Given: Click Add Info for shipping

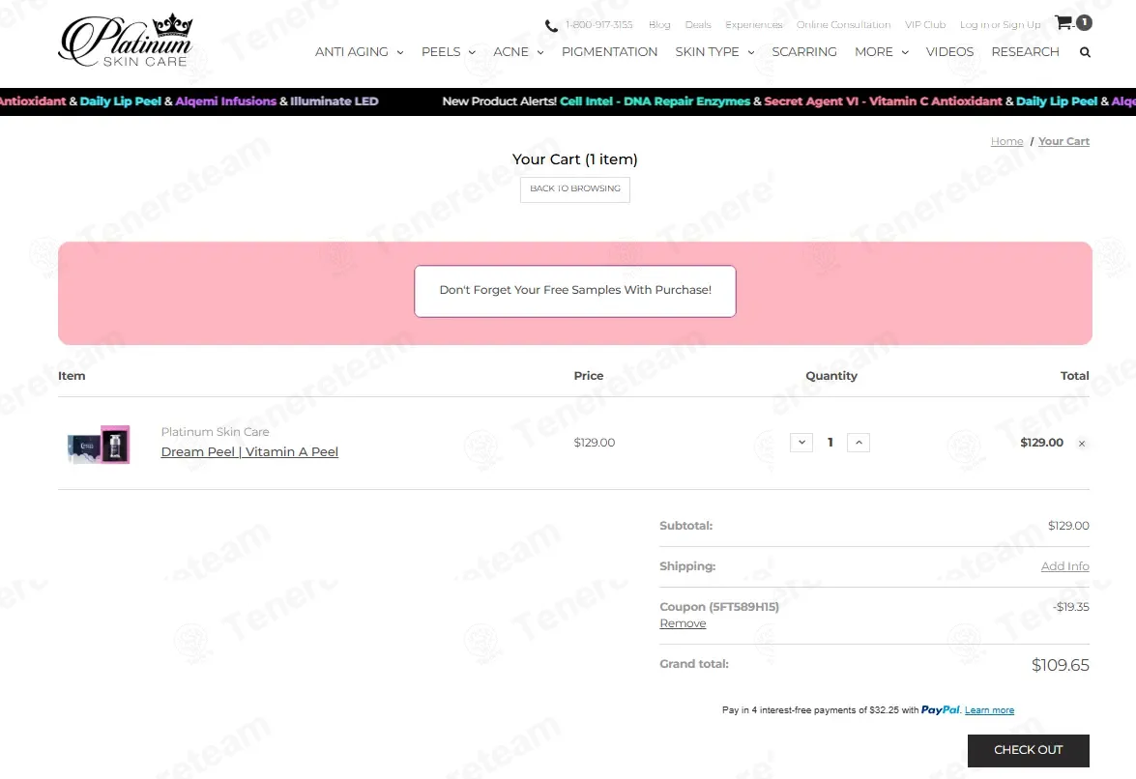Looking at the screenshot, I should tap(1065, 566).
